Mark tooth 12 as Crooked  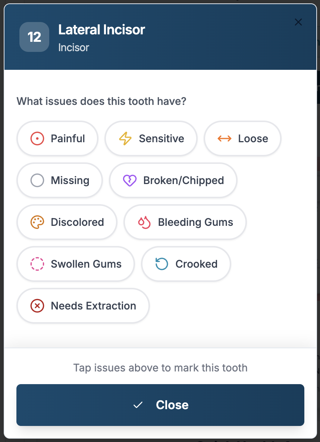[x=186, y=264]
